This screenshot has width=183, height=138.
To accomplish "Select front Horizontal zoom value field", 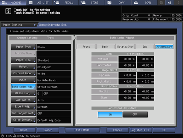I will click(127, 65).
